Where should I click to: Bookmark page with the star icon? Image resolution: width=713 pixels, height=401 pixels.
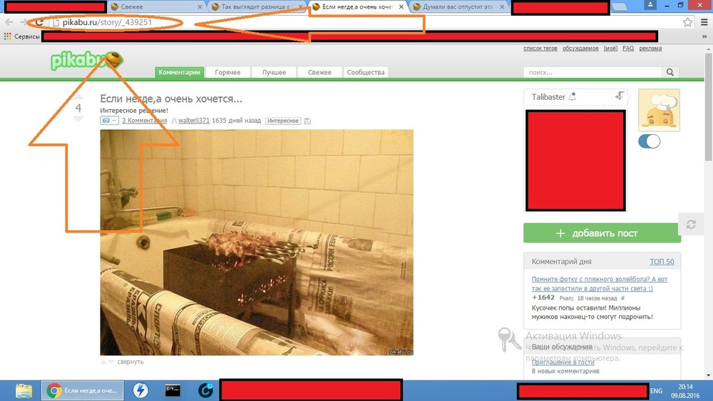[x=687, y=22]
